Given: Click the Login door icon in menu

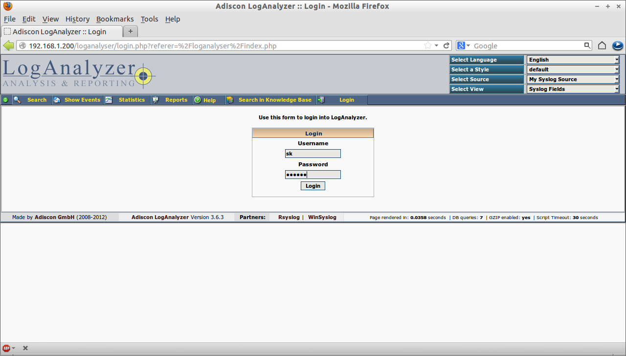Looking at the screenshot, I should coord(321,100).
